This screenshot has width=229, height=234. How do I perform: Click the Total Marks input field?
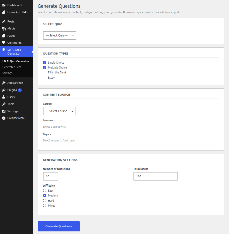156,176
